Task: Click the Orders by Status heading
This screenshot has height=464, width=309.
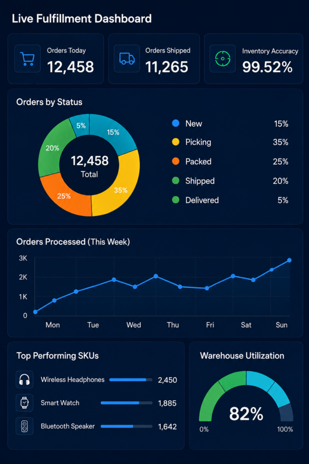Action: [49, 102]
